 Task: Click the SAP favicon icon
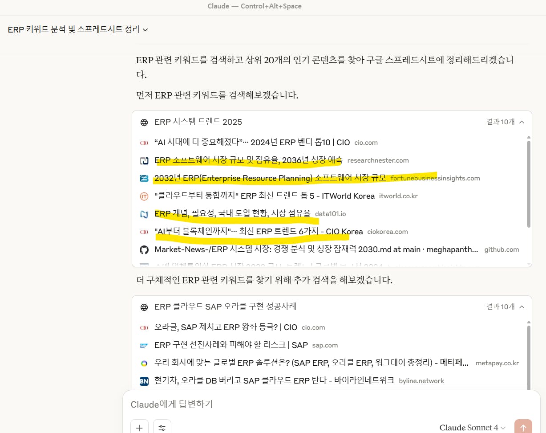144,346
